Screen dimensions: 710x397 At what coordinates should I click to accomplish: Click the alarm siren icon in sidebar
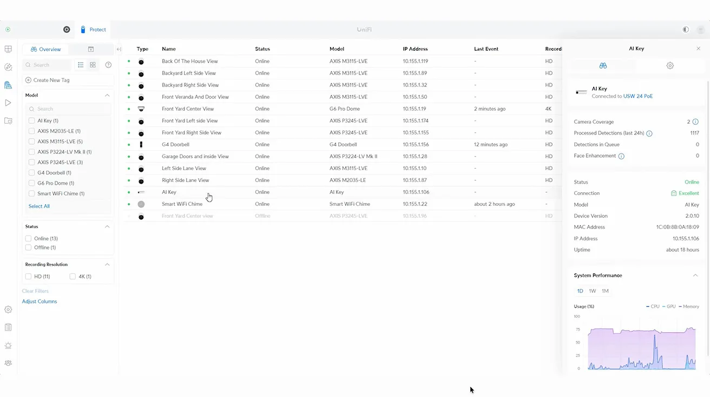click(x=8, y=346)
